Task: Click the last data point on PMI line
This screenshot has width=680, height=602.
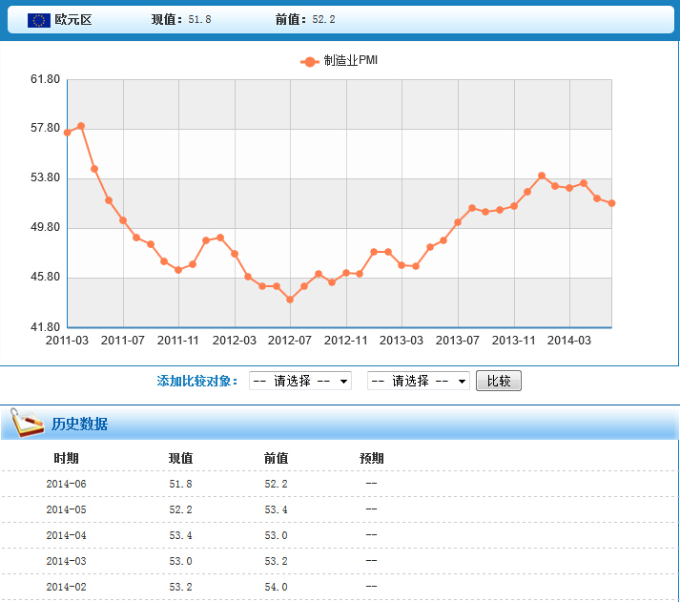Action: (x=611, y=203)
